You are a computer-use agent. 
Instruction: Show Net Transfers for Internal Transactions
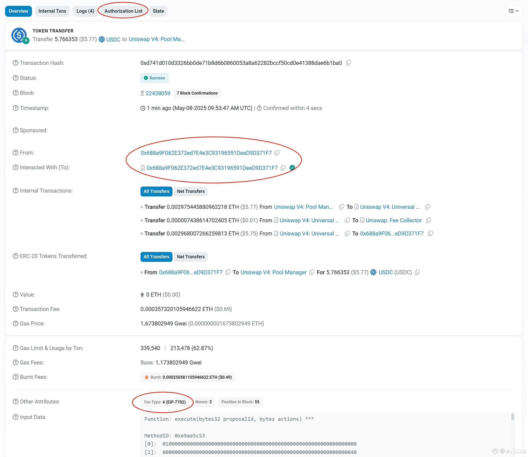click(191, 192)
